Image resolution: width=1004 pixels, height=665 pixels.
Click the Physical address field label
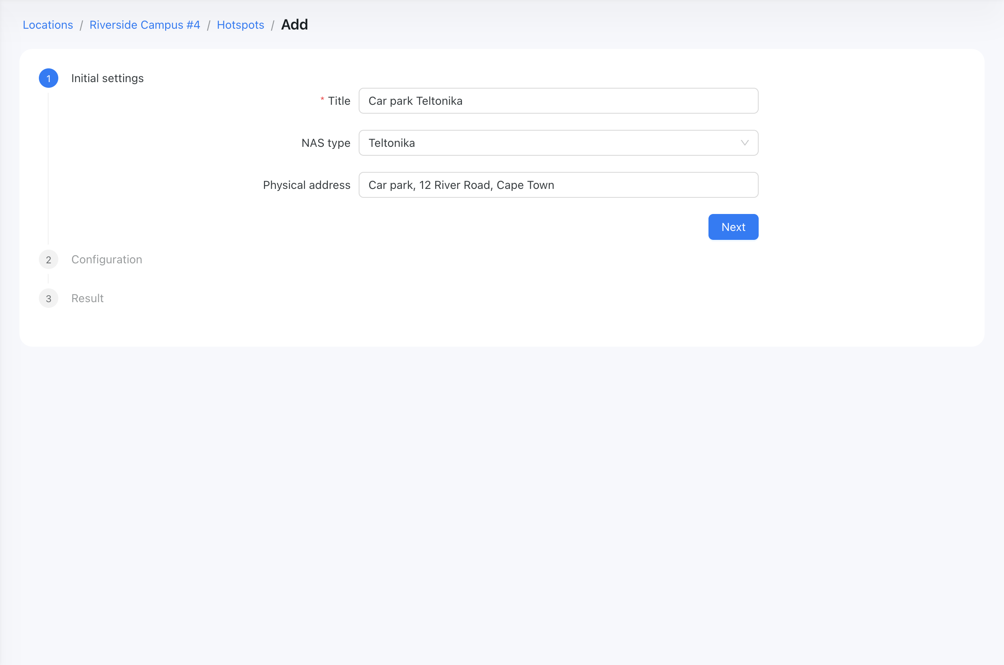coord(307,185)
